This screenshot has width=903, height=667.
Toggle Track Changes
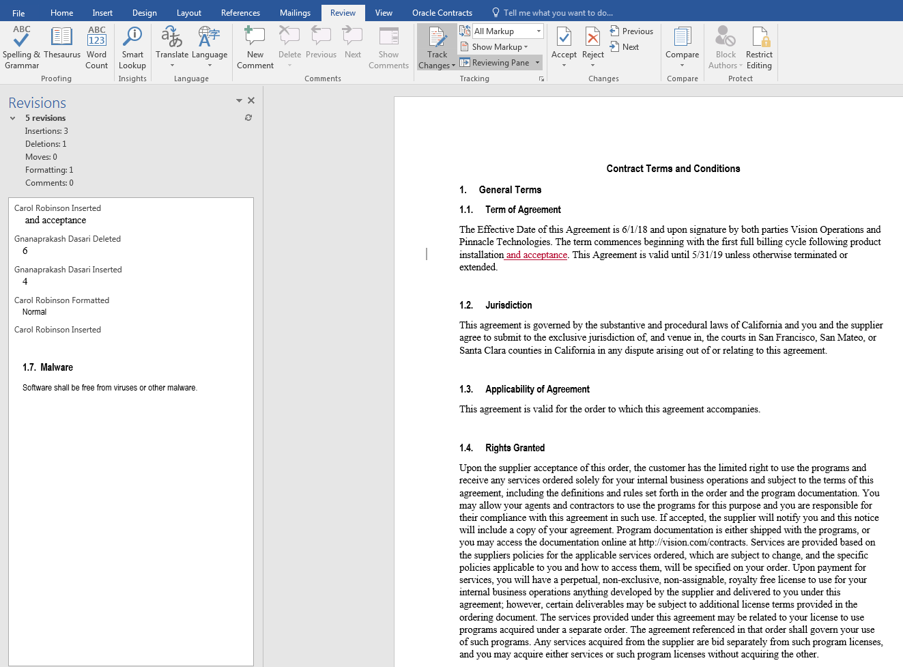pyautogui.click(x=437, y=47)
